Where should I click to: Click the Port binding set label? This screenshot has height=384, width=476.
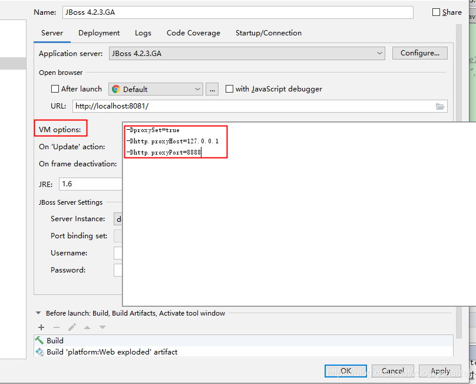pos(79,235)
